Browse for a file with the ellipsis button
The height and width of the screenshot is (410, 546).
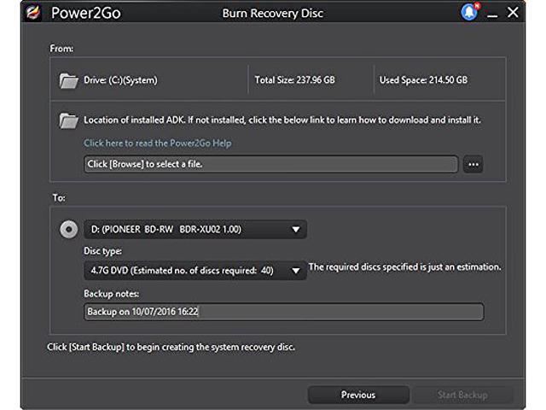473,164
